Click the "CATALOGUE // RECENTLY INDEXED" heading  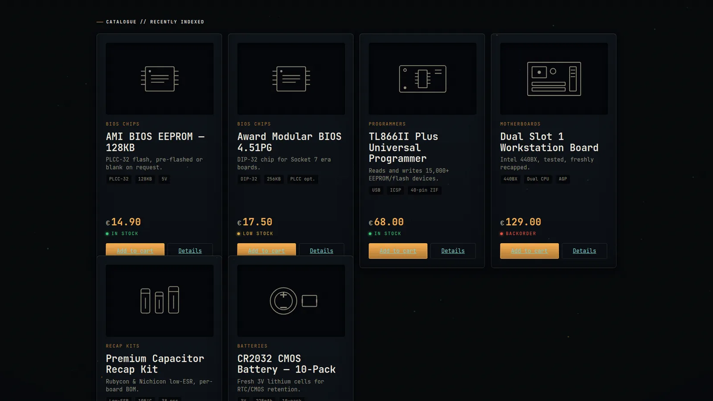[155, 22]
